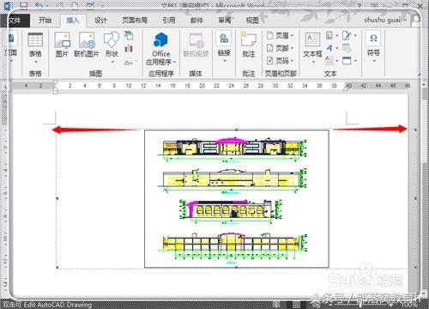This screenshot has height=309, width=429.
Task: Click the blue WordArt letter A icon
Action: pyautogui.click(x=329, y=48)
